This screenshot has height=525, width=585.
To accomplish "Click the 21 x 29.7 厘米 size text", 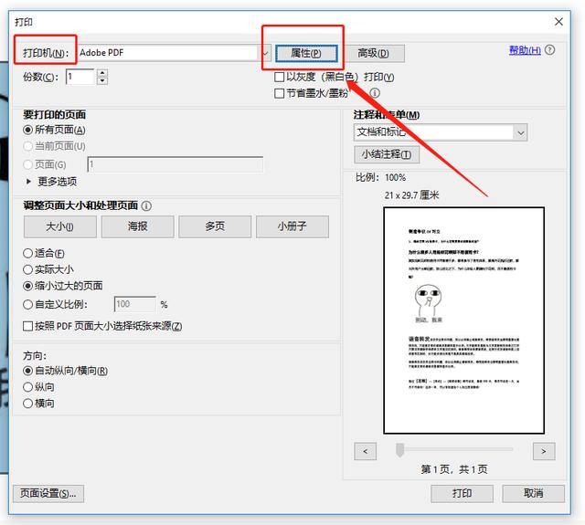I will [412, 194].
